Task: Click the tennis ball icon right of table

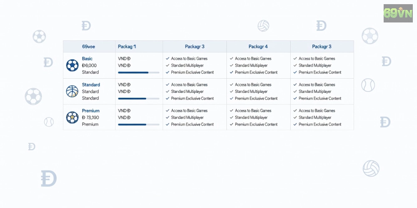Action: [368, 85]
